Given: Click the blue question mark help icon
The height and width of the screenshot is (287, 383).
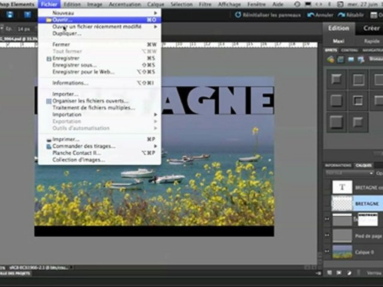Looking at the screenshot, I should [x=28, y=15].
